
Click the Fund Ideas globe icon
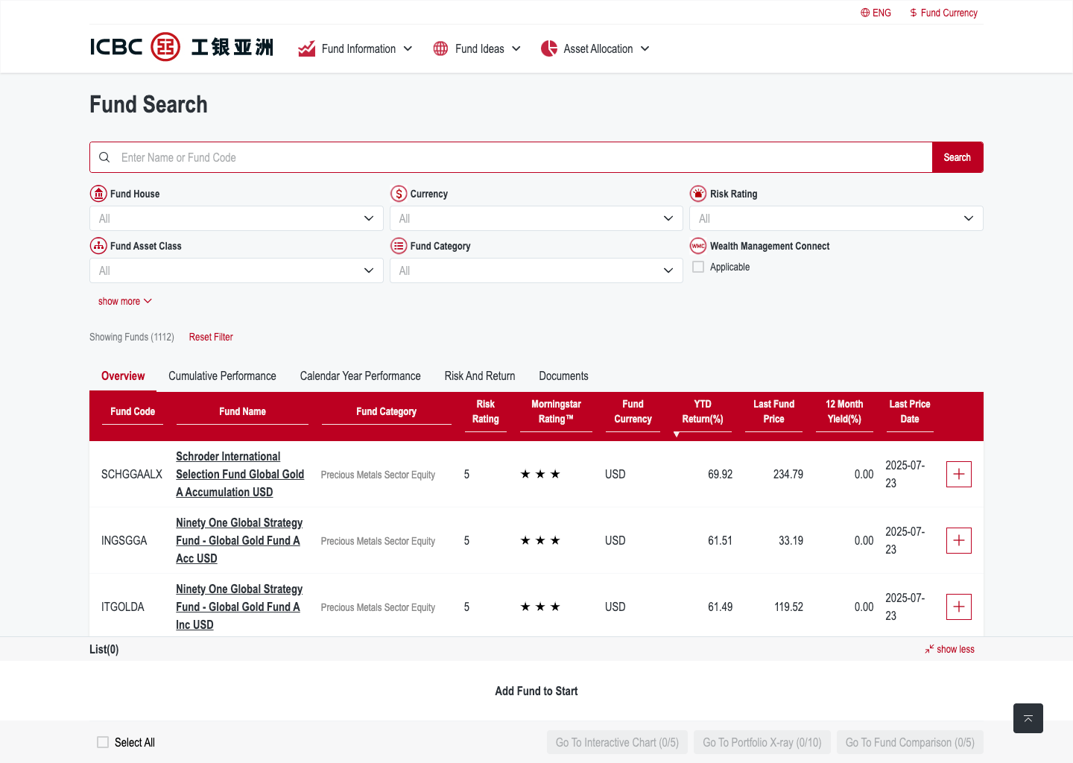coord(441,48)
